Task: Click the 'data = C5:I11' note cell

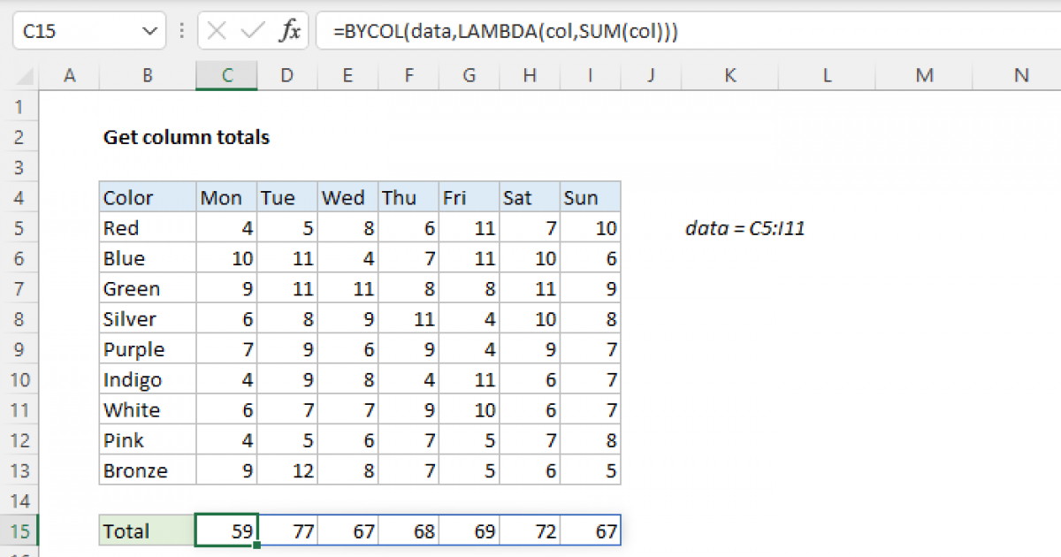Action: (744, 228)
